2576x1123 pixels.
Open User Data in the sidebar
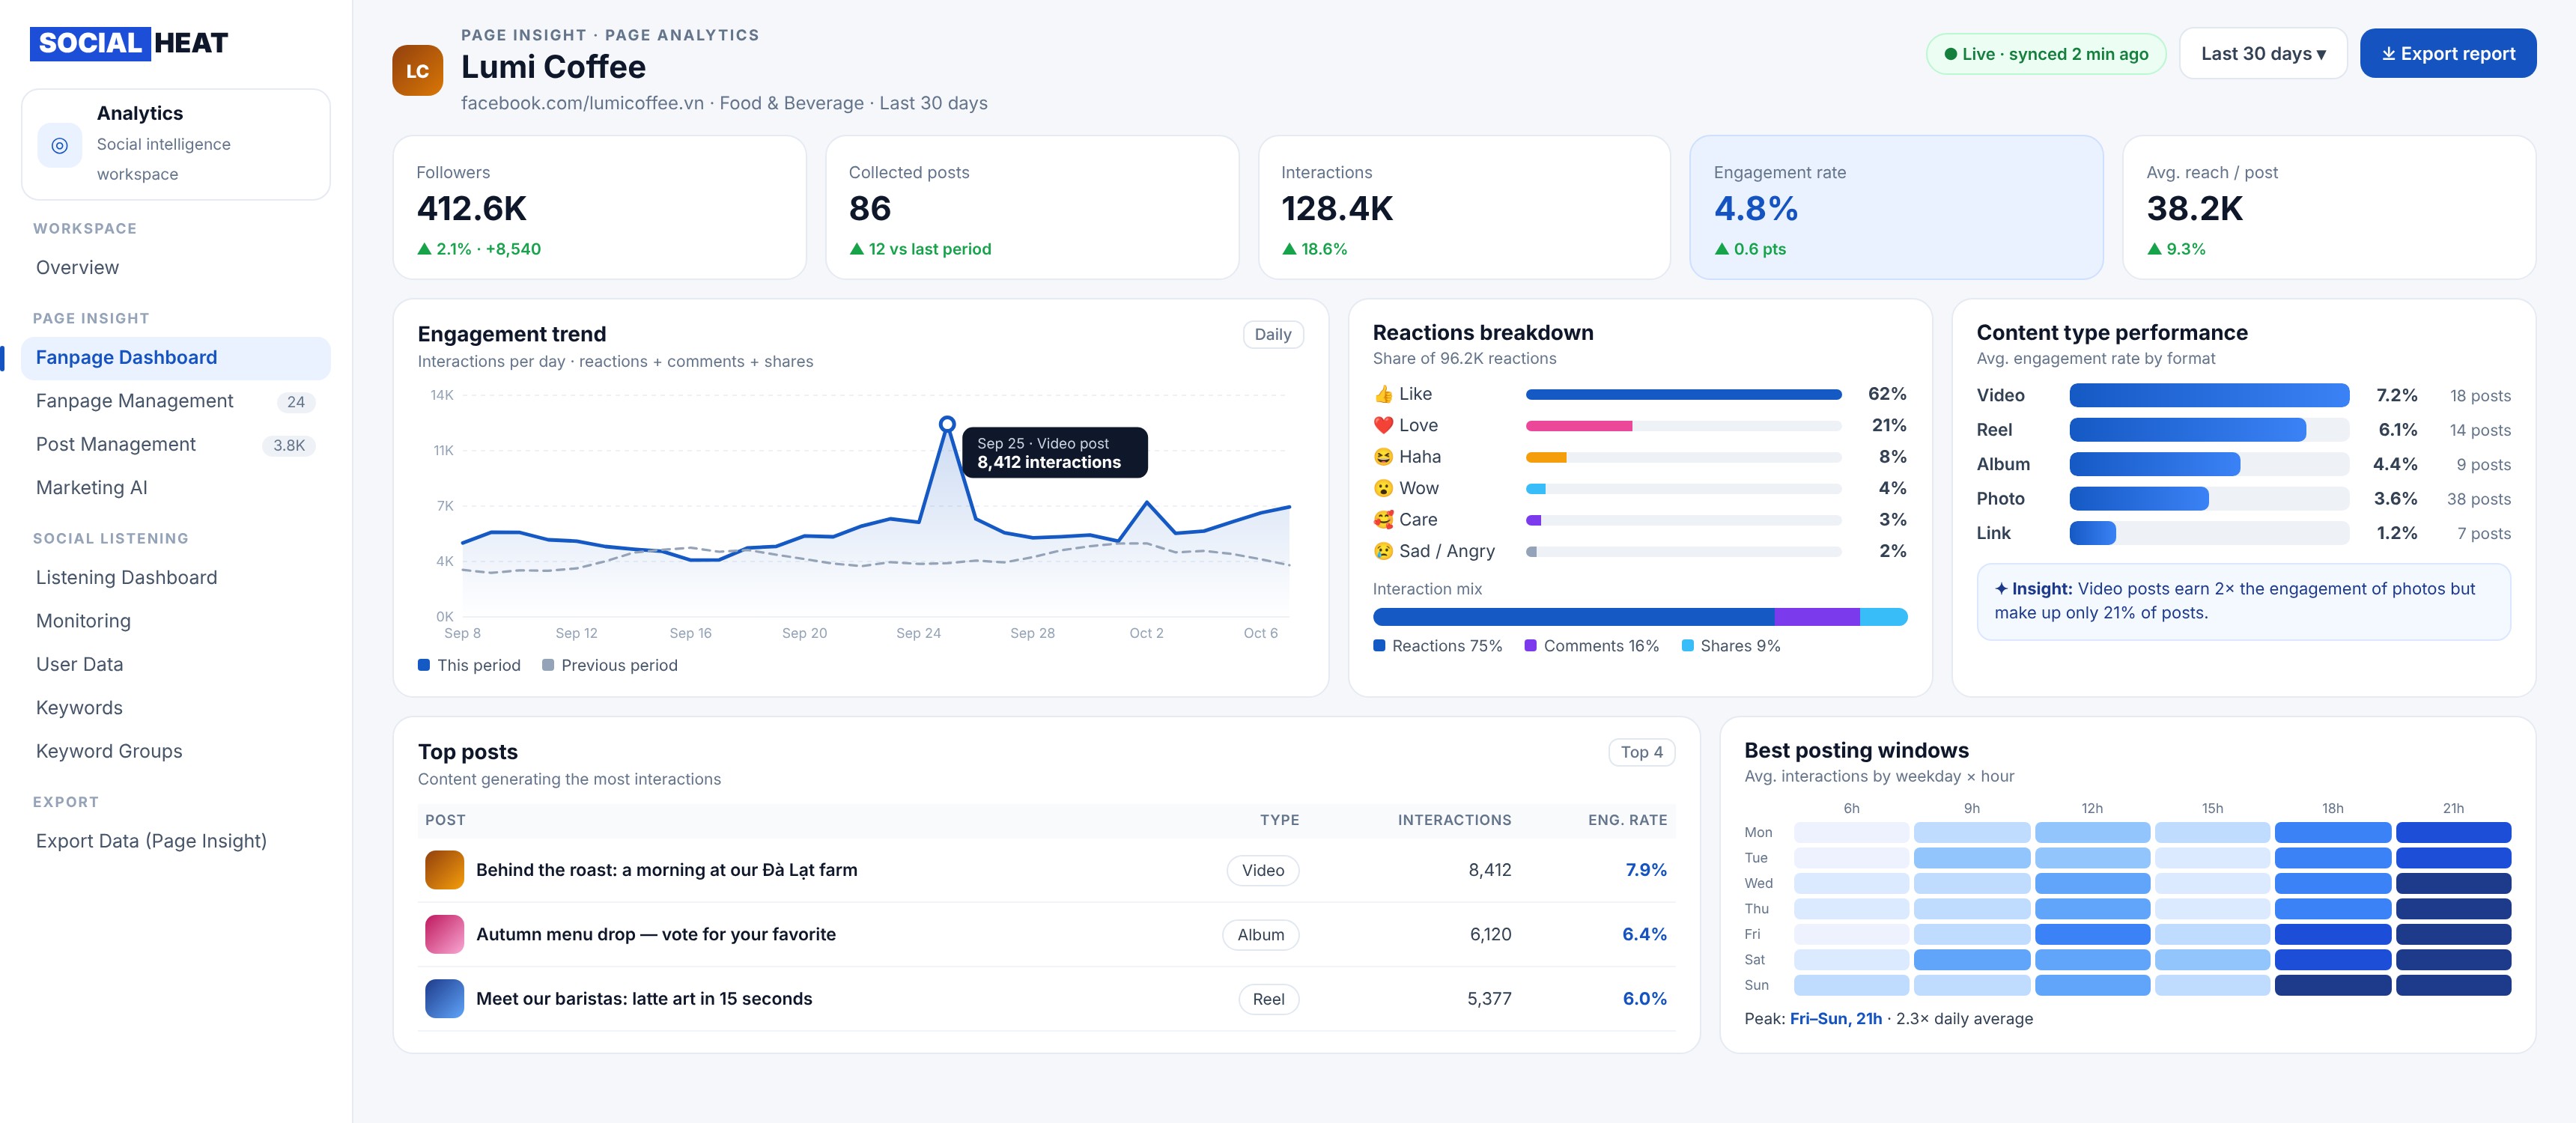point(176,665)
